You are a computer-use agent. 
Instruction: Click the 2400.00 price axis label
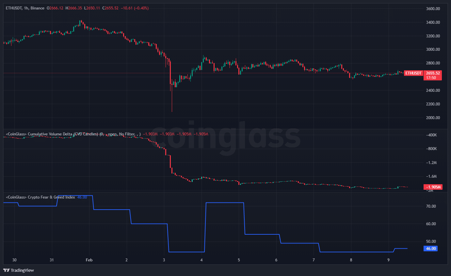(433, 90)
